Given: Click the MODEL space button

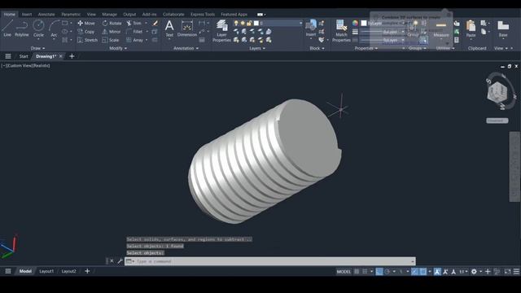Looking at the screenshot, I should coord(344,271).
